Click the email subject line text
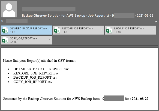Viewport: 159px width, 111px height. click(88, 16)
